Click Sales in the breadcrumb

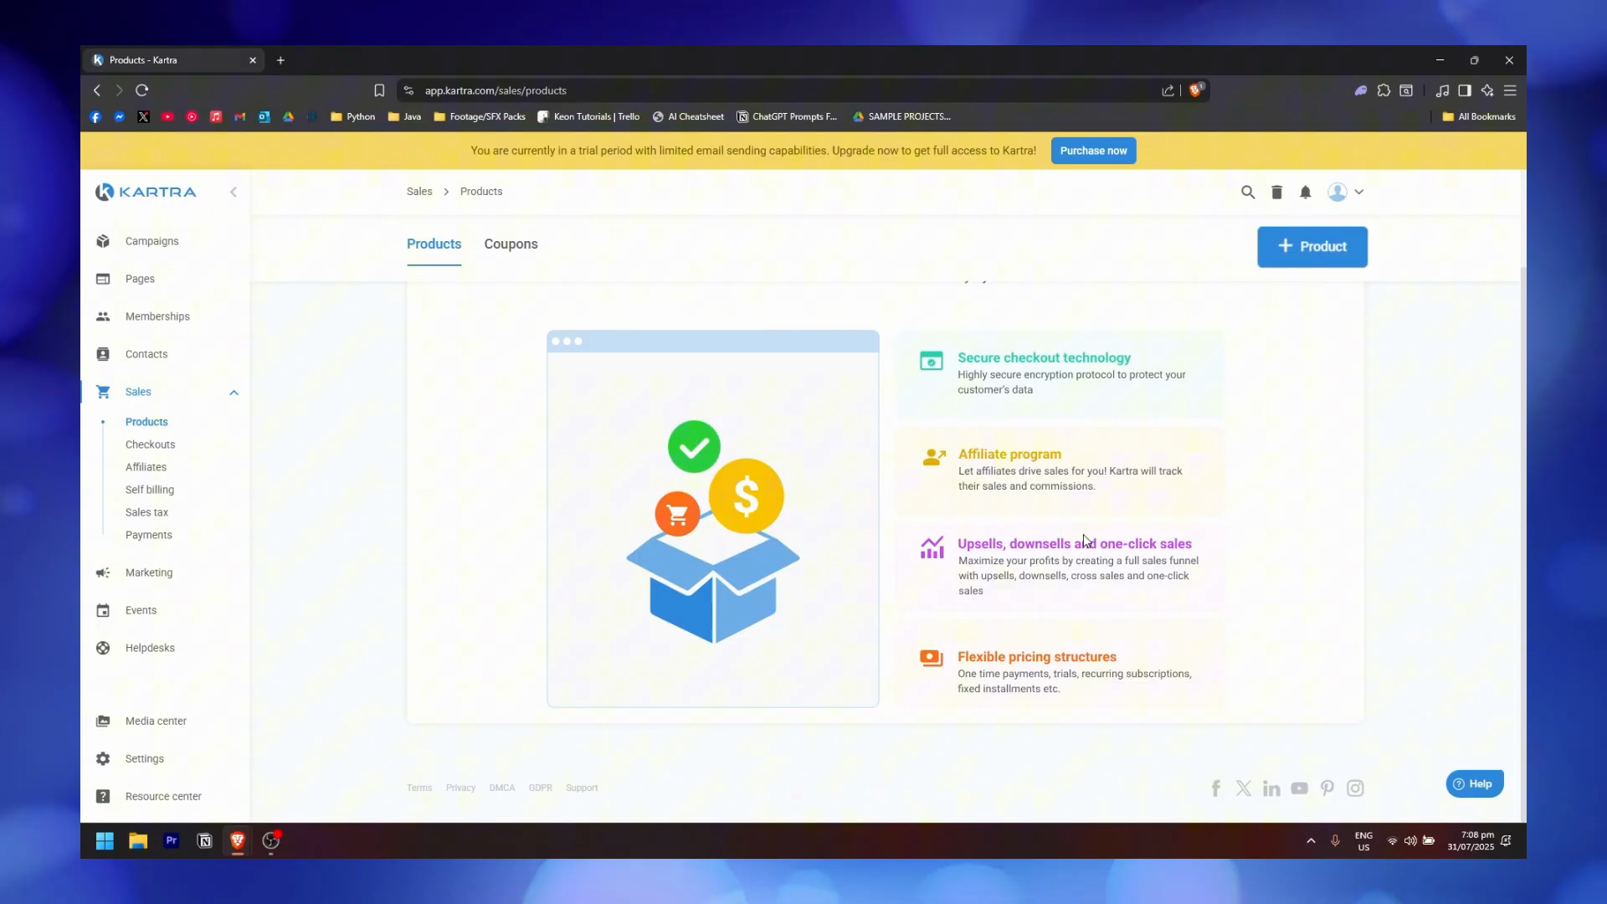[x=419, y=192]
